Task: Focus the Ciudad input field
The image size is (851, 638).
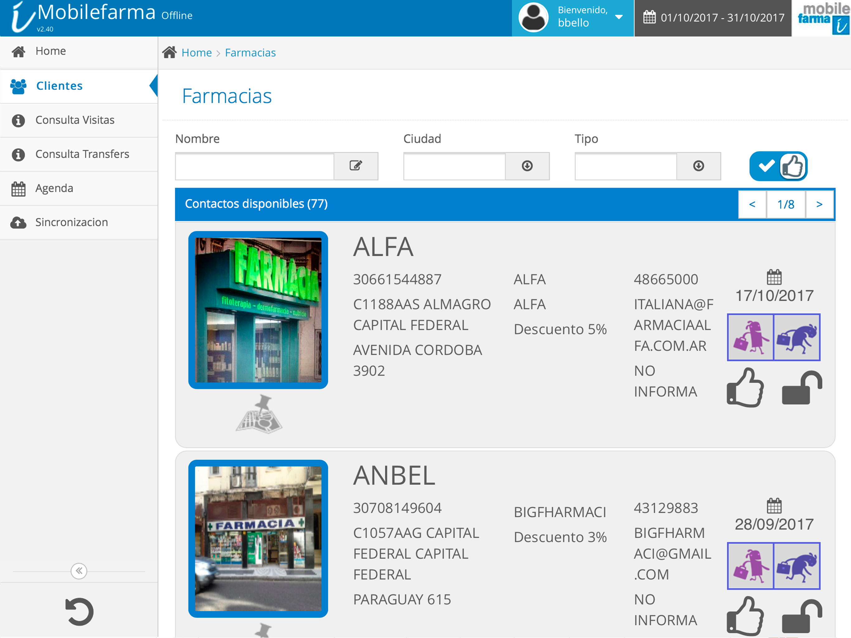Action: tap(454, 166)
